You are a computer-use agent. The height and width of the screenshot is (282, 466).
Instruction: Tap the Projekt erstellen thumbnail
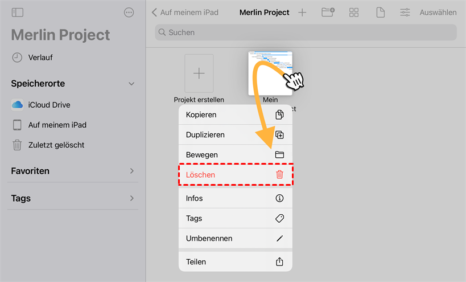pyautogui.click(x=199, y=74)
